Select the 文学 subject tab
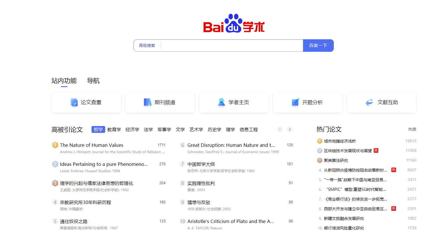Image resolution: width=441 pixels, height=235 pixels. click(x=180, y=129)
